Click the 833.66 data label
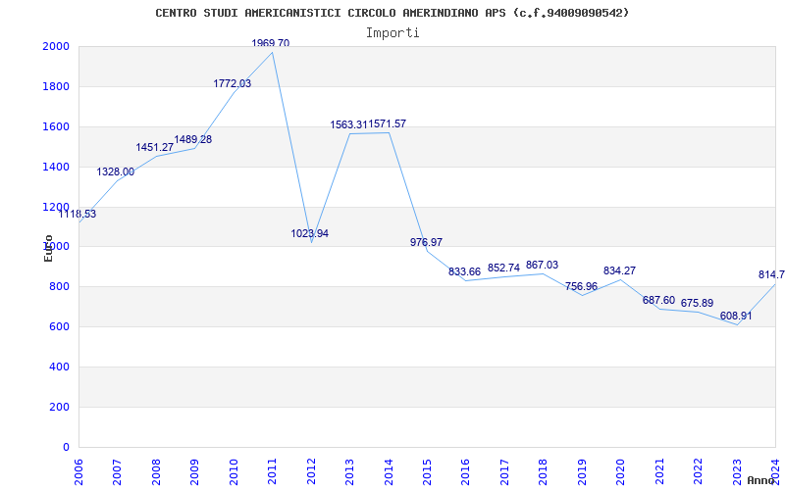 [464, 272]
